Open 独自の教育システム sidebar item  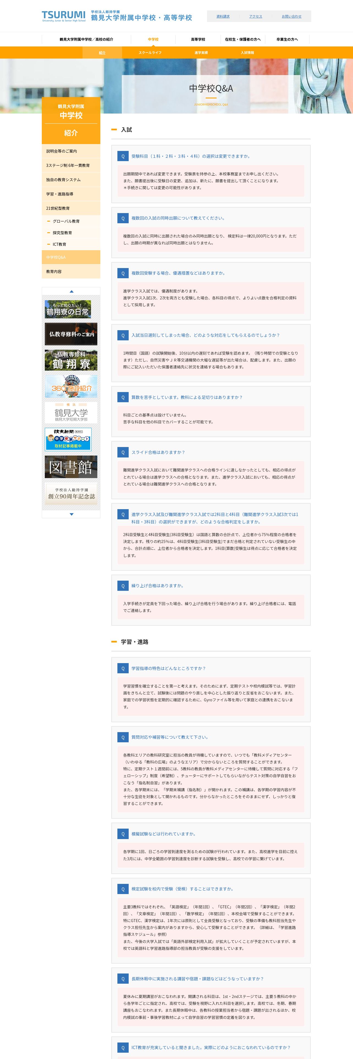point(71,180)
